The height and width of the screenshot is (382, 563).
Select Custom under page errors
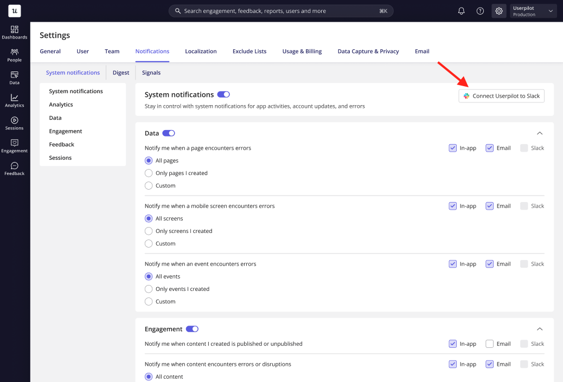[x=148, y=185]
